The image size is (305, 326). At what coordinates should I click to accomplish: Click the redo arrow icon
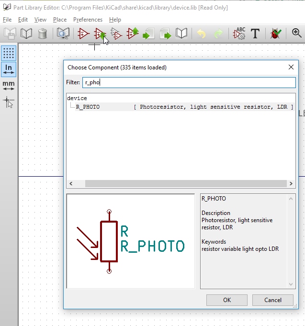point(218,34)
